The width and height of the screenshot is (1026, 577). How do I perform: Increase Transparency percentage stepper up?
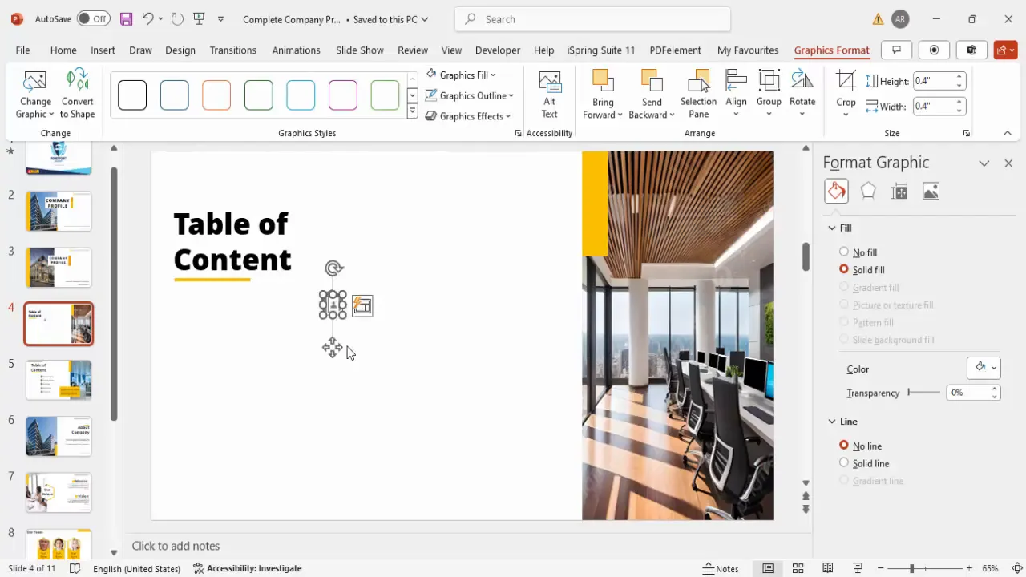[x=995, y=389]
